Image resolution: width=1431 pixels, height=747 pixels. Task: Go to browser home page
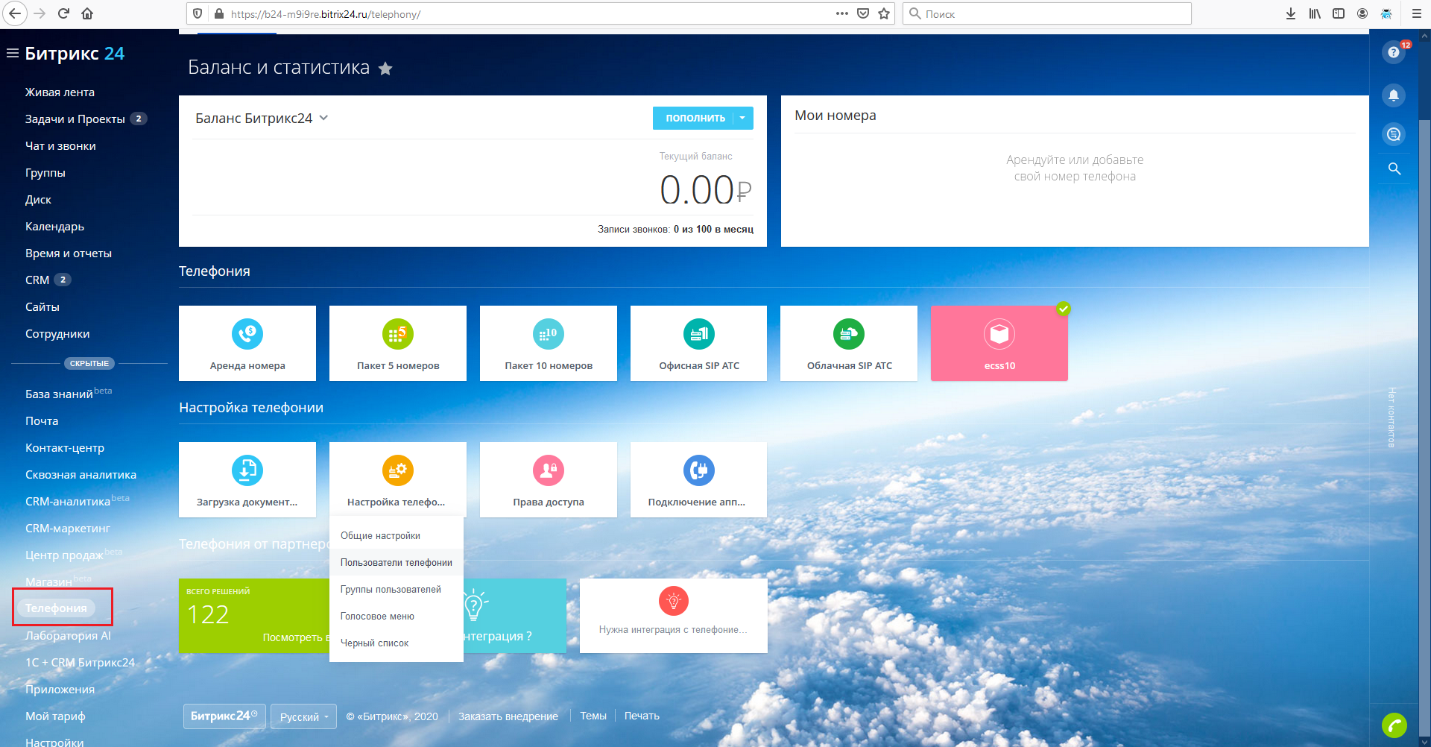click(x=87, y=13)
